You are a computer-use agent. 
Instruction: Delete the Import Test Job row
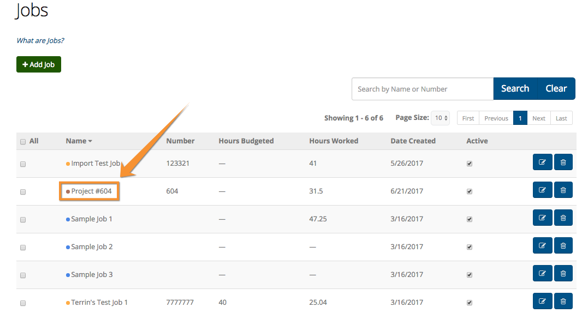tap(563, 162)
